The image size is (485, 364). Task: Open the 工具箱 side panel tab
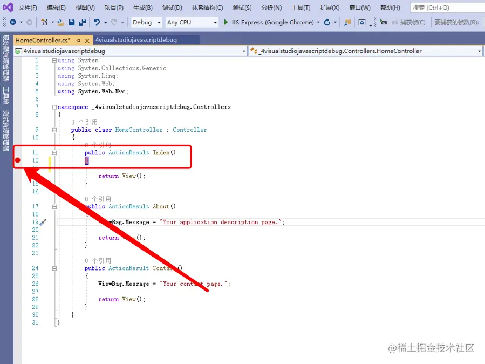5,96
